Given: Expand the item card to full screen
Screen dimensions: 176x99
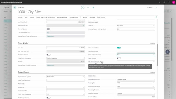Looking at the screenshot, I should (x=156, y=7).
